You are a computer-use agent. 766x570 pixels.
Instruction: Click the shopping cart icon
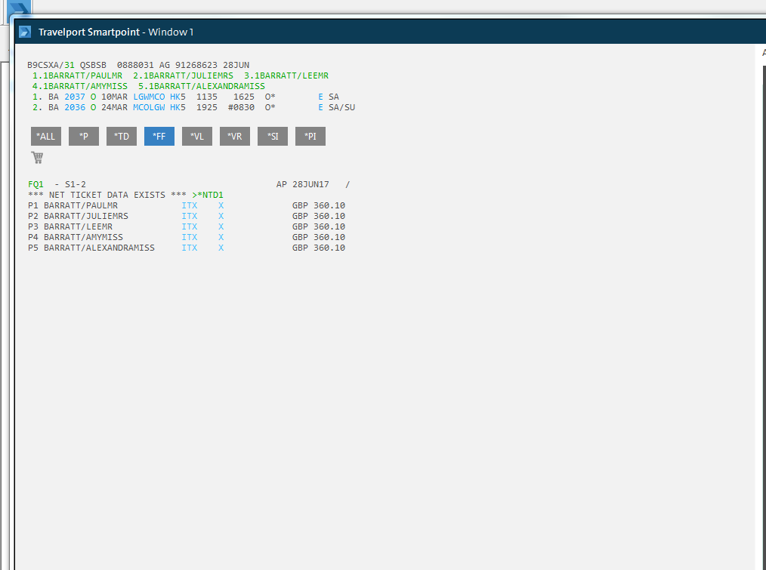click(37, 157)
